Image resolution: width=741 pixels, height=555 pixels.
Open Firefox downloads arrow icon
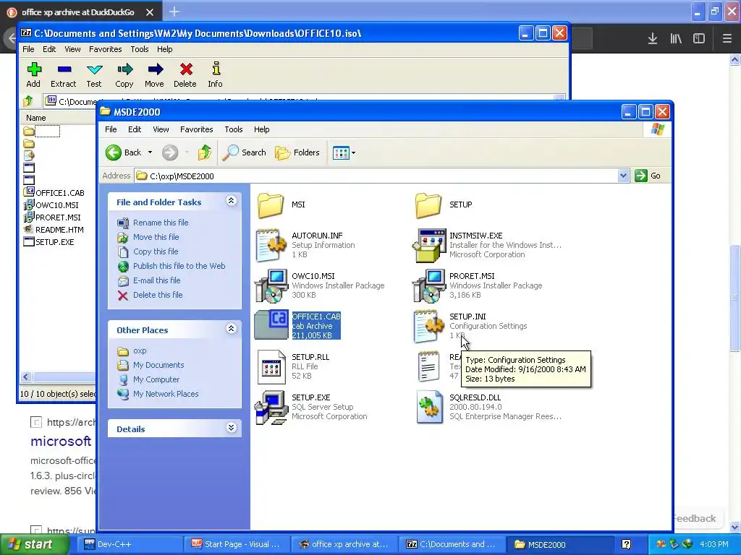(x=653, y=38)
